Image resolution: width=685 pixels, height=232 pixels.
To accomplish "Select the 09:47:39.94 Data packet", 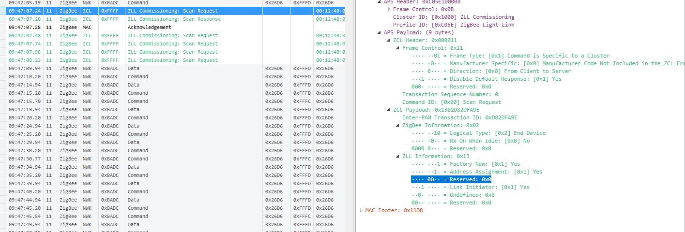I will coord(172,183).
